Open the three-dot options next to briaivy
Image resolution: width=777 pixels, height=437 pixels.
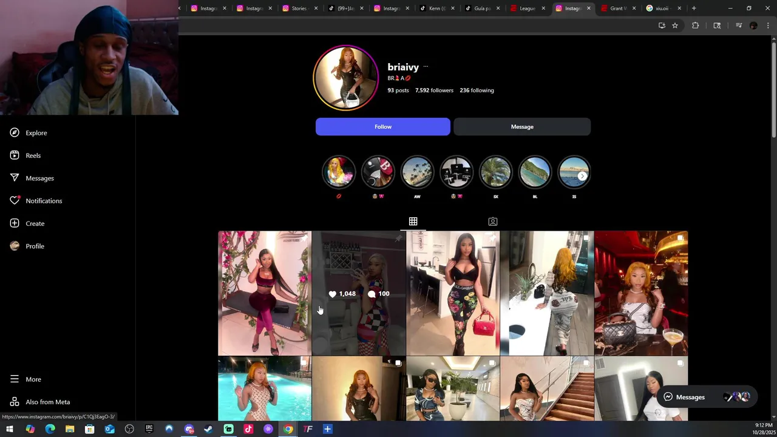tap(426, 67)
